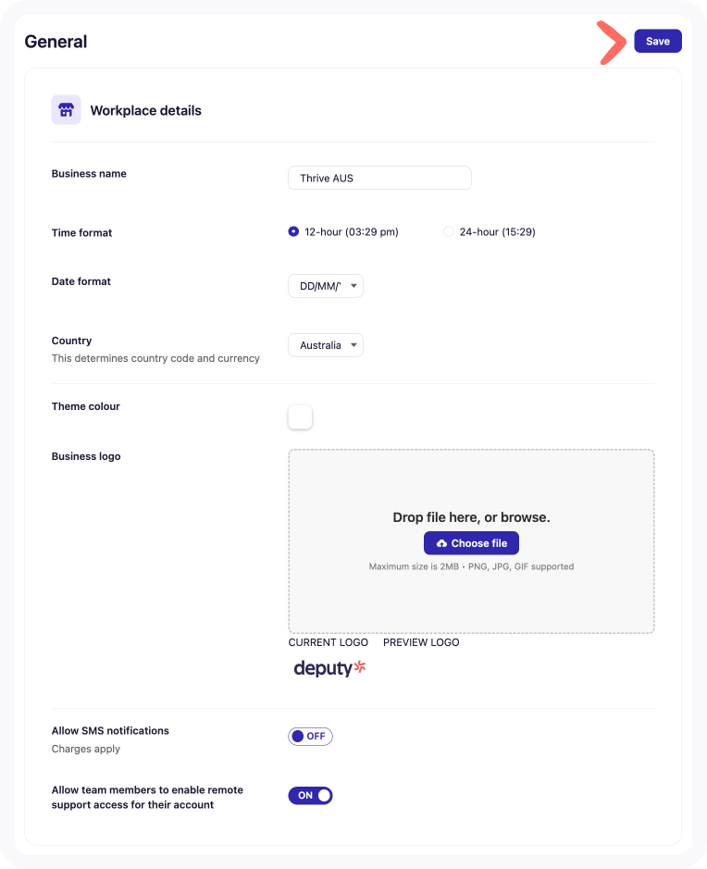Select the Theme colour swatch
Viewport: 707px width, 869px height.
300,417
